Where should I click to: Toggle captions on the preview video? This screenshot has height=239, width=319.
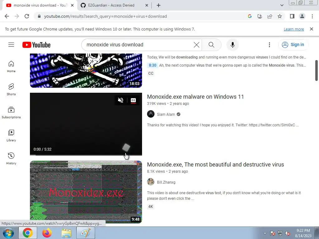(x=133, y=100)
